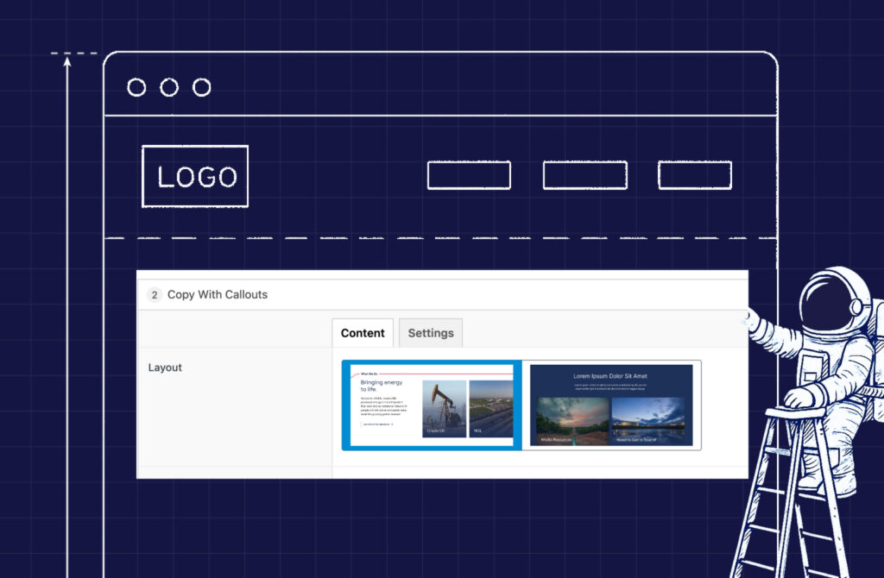This screenshot has height=578, width=884.
Task: Open the Settings tab
Action: [431, 333]
